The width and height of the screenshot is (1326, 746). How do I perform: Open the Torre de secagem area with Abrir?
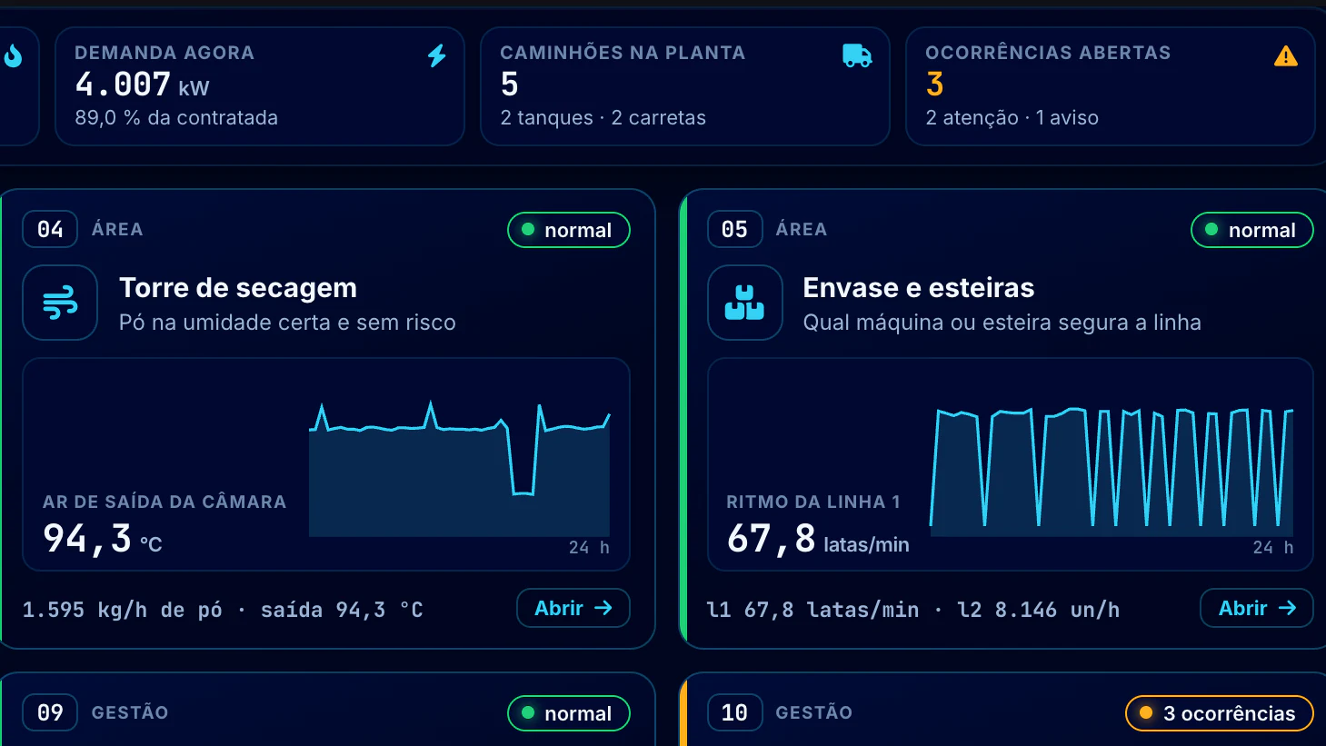[x=573, y=608]
